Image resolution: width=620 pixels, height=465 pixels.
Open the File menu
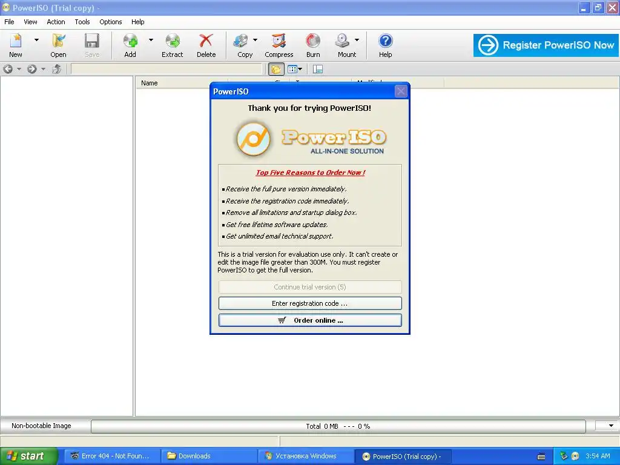tap(9, 22)
